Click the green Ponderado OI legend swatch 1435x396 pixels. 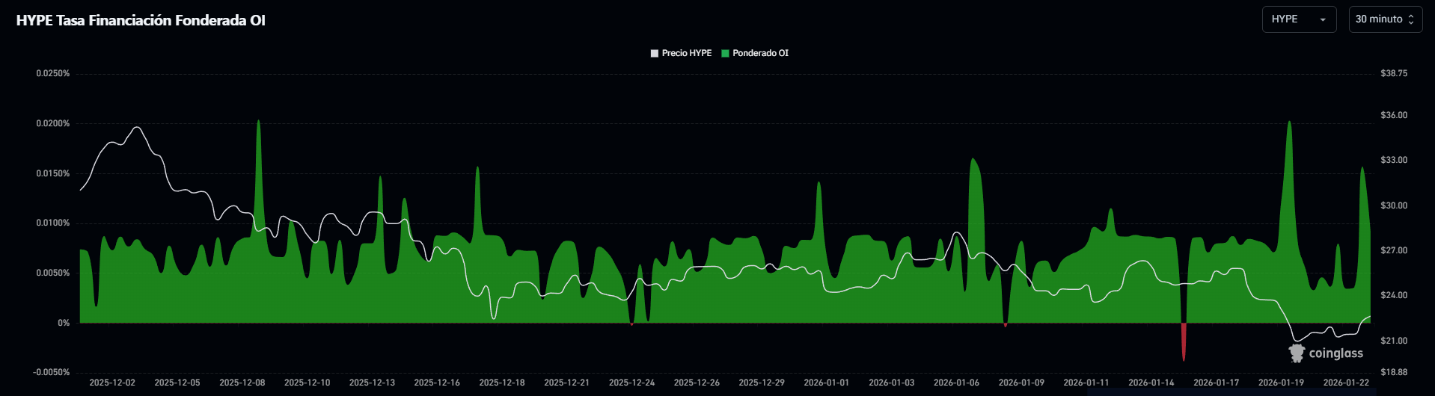point(725,53)
